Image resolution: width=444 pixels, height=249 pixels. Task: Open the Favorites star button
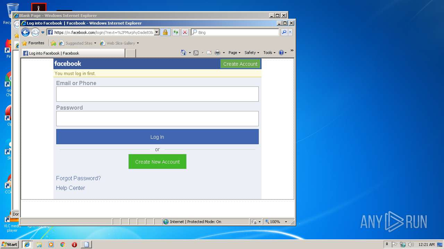pyautogui.click(x=33, y=43)
